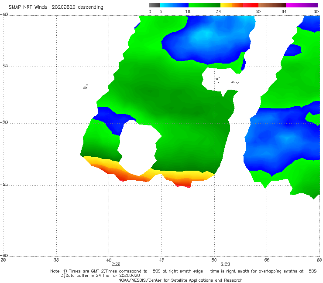The image size is (323, 283).
Task: Pick the magenta-purple segment of the color bar
Action: click(x=302, y=5)
